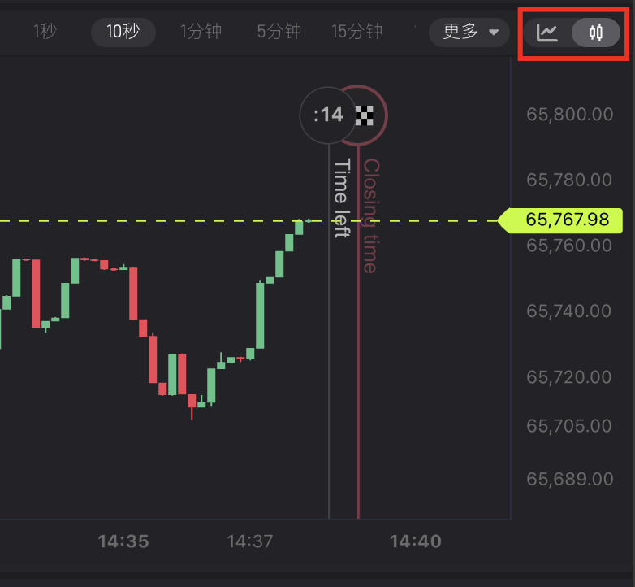Select the 10秒 timeframe
Viewport: 635px width, 587px height.
pyautogui.click(x=123, y=33)
